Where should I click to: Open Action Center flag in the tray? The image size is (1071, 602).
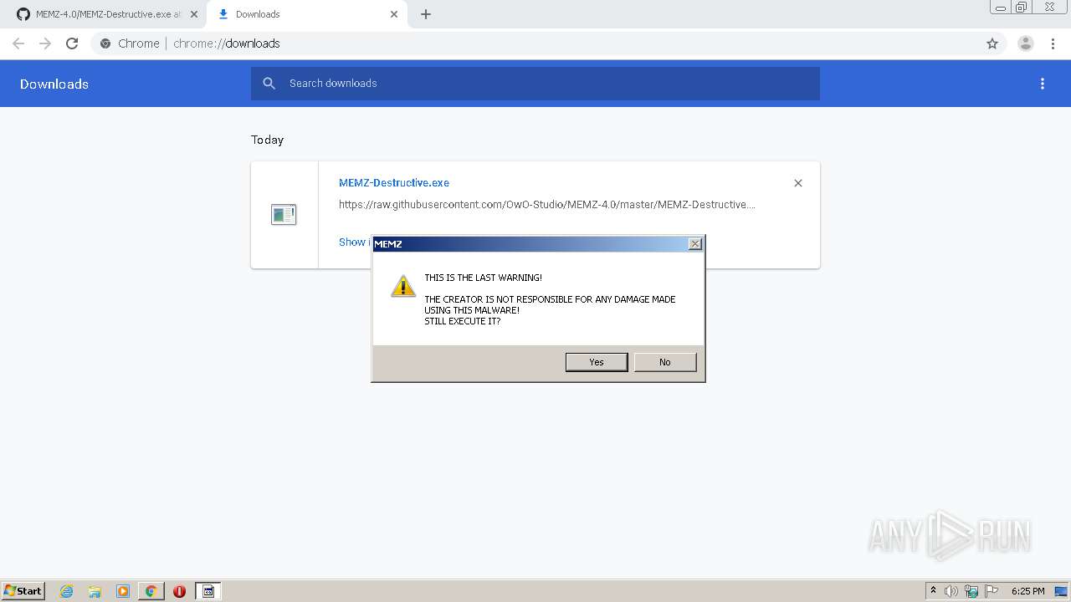(x=992, y=591)
